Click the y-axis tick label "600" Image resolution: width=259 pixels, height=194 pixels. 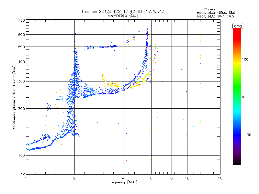[x=21, y=35]
